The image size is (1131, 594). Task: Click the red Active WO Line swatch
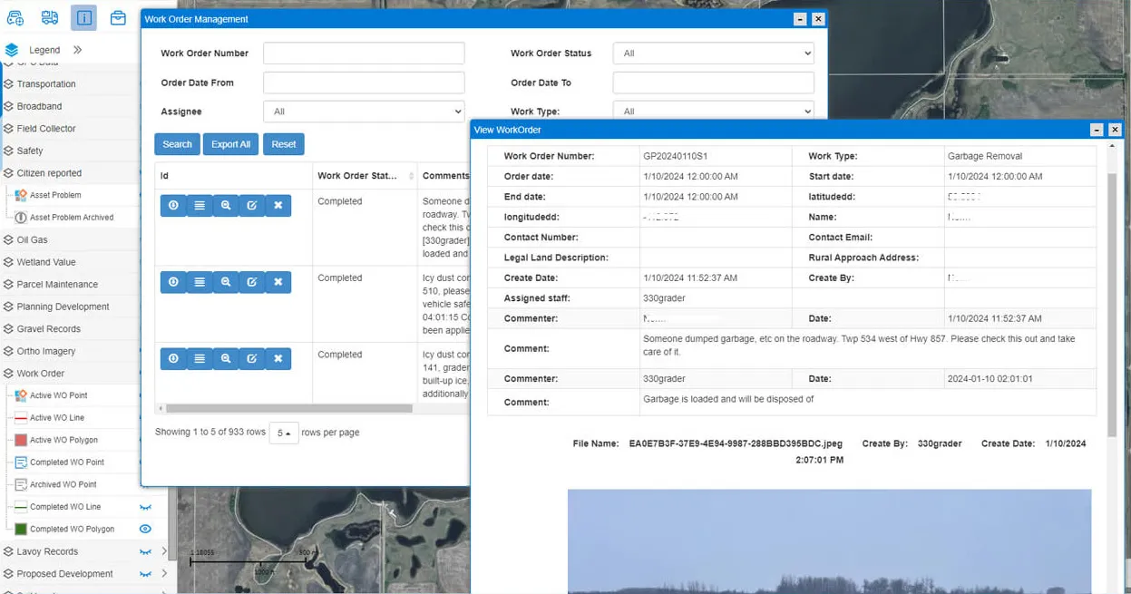[21, 418]
